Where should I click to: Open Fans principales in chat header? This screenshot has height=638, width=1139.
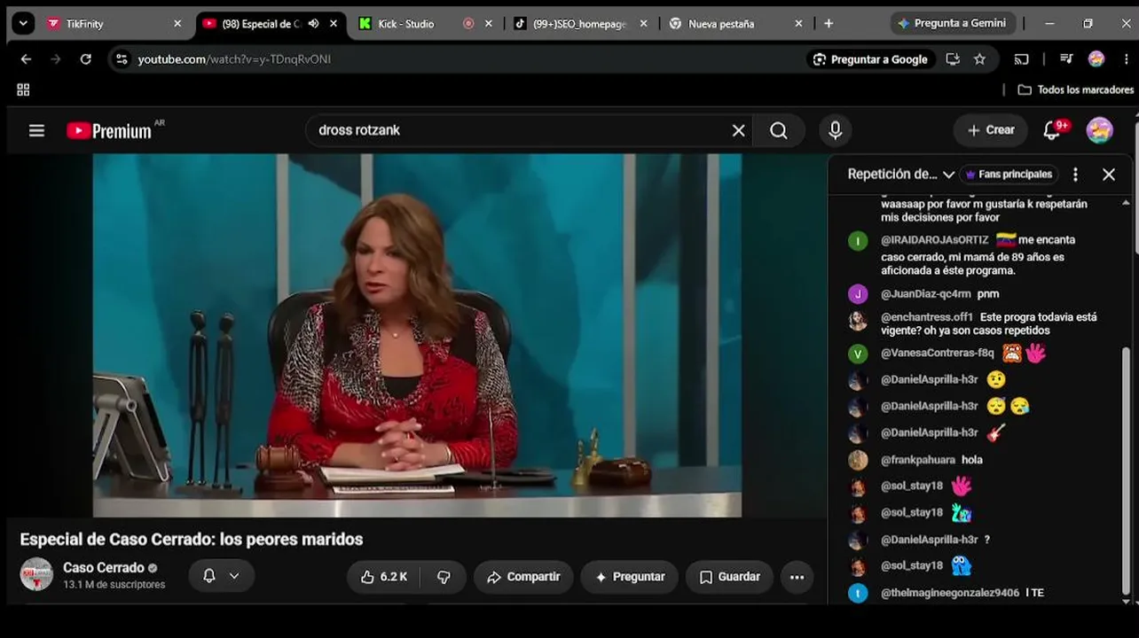[x=1009, y=175]
